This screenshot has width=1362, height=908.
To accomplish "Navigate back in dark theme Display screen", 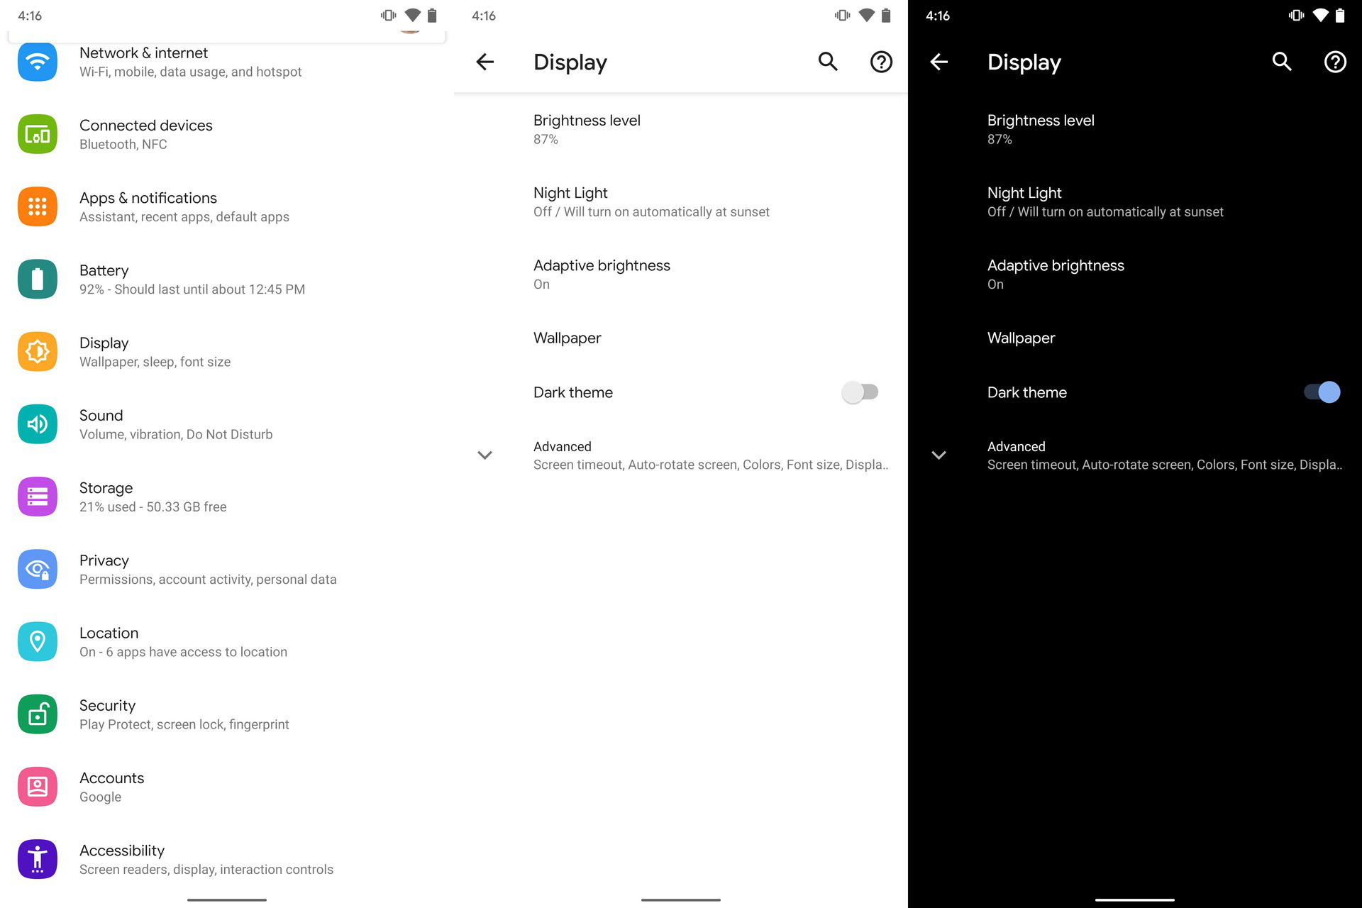I will pos(939,62).
